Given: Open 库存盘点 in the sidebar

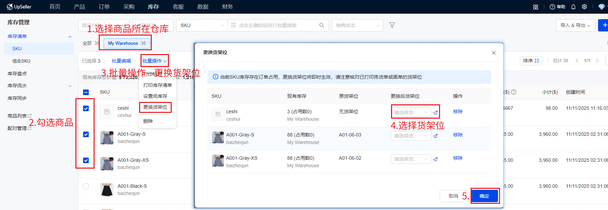Looking at the screenshot, I should point(17,74).
